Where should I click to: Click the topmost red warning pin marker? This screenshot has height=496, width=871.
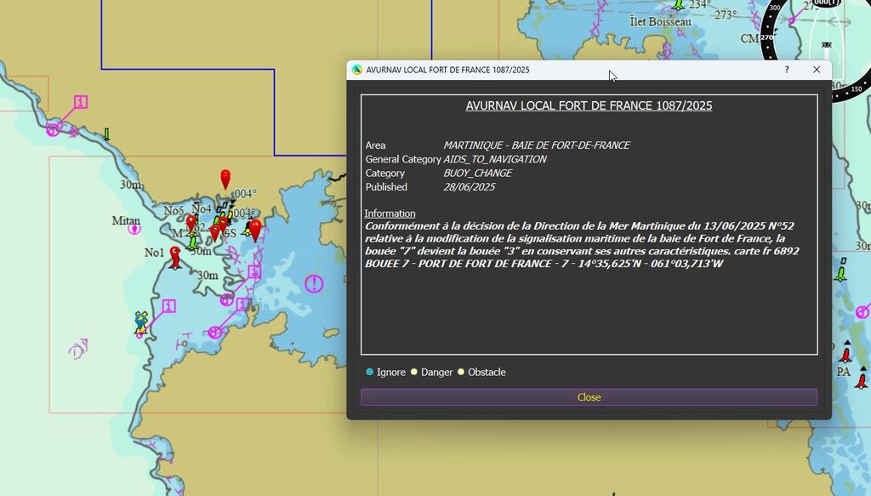click(x=225, y=178)
